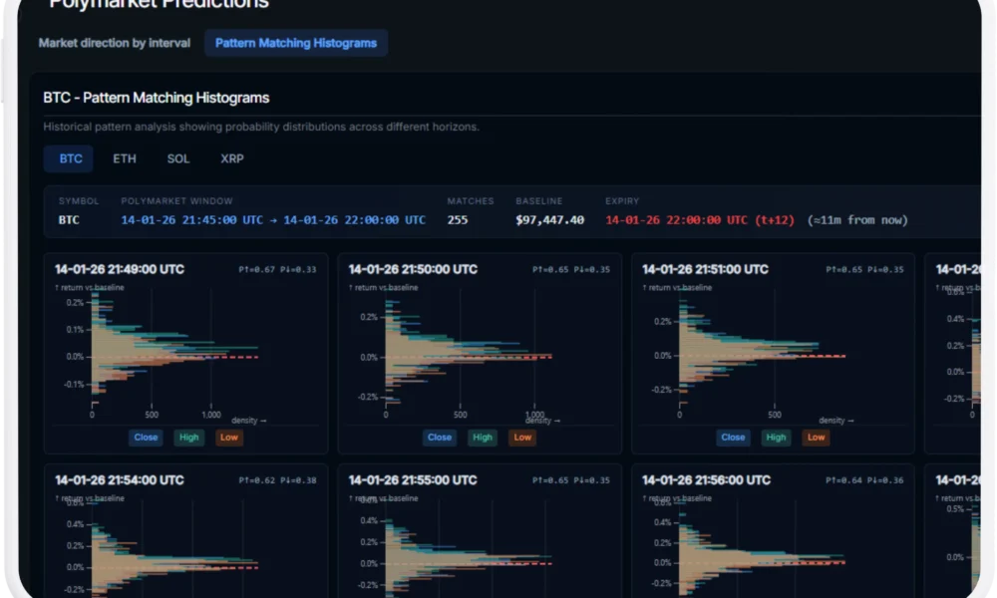Click the BTC symbol value in info row
997x598 pixels.
click(69, 220)
